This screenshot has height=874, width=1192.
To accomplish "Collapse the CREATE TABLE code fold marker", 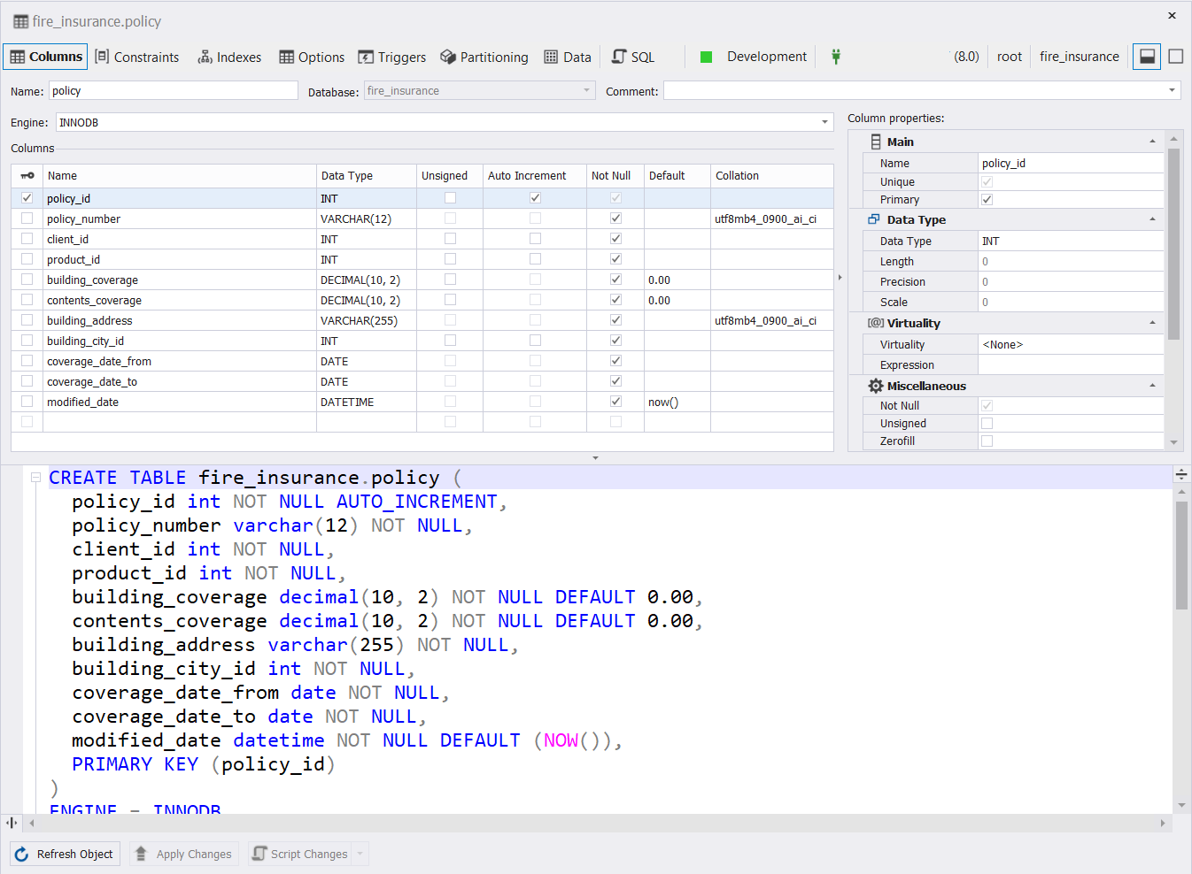I will click(x=36, y=478).
